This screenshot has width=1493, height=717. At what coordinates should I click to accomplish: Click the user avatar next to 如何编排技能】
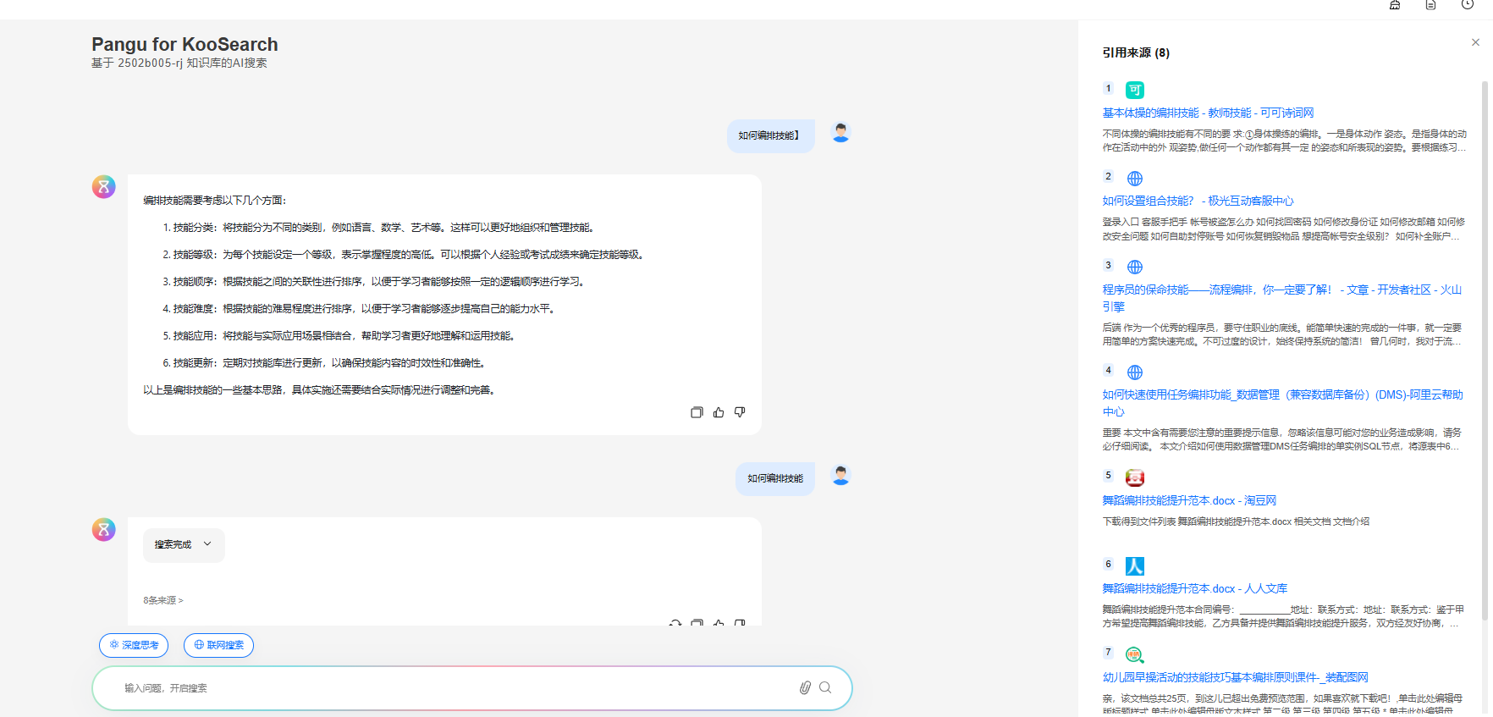840,133
